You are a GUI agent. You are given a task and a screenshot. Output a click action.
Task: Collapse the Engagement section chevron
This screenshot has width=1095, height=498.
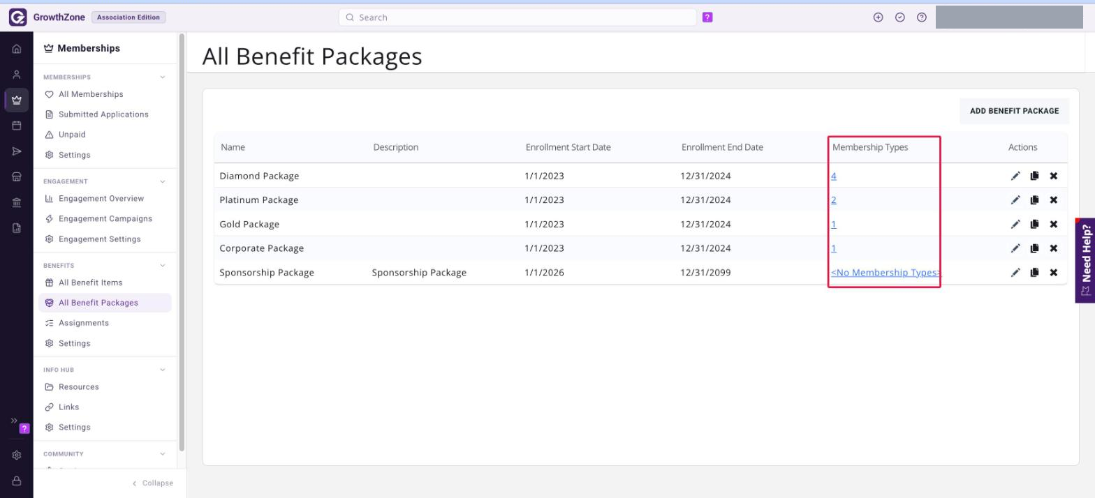[x=163, y=181]
